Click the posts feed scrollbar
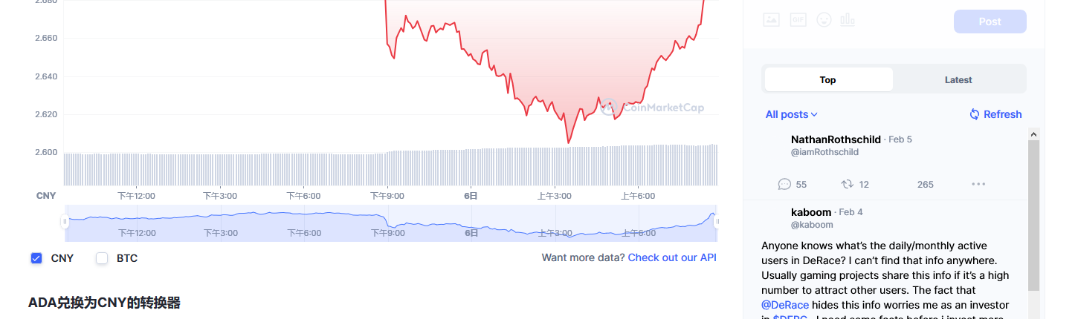1078x319 pixels. tap(1033, 215)
